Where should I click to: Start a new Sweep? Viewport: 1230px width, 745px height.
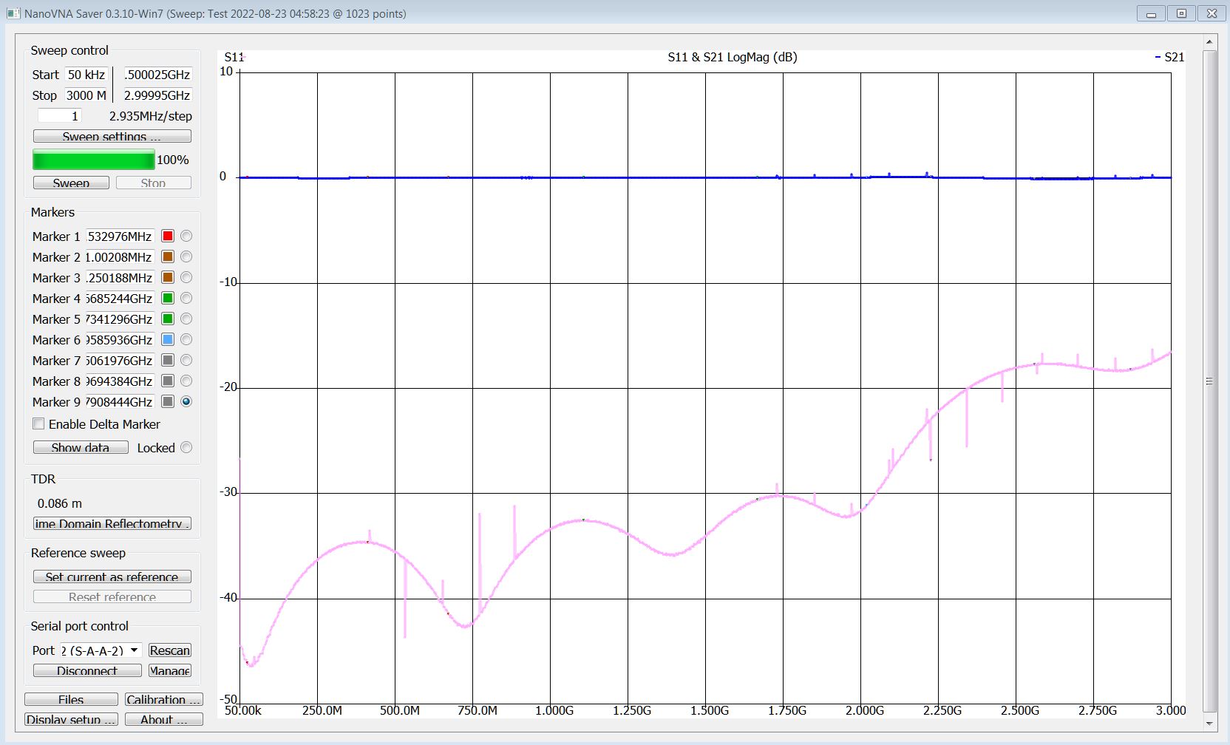click(x=71, y=183)
